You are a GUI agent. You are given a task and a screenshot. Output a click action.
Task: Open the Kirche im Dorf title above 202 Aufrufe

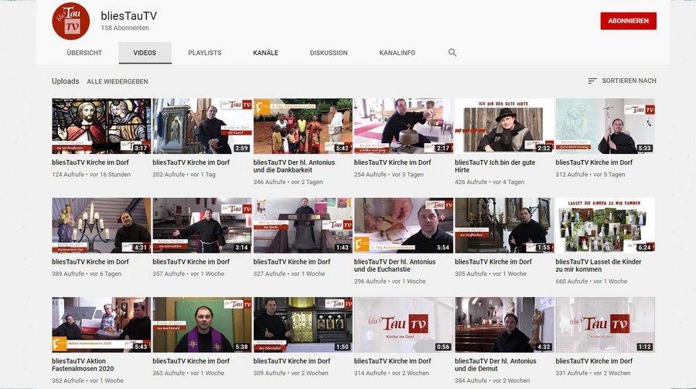click(x=191, y=162)
